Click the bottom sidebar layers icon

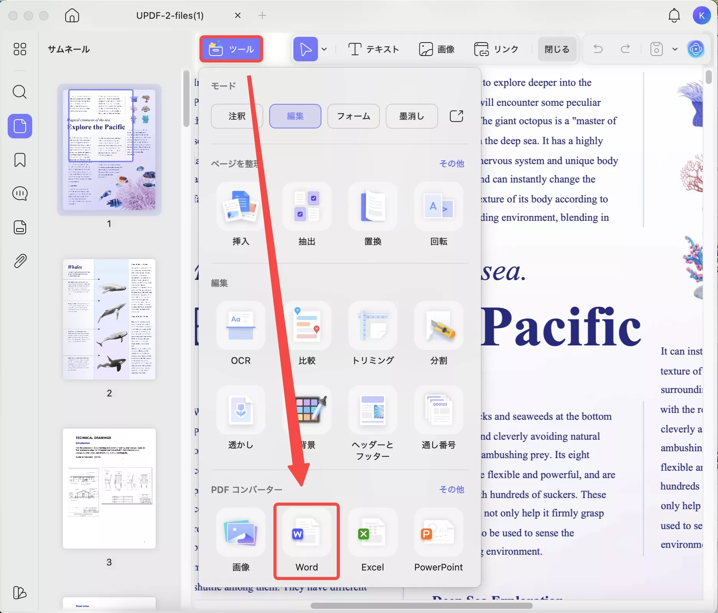click(20, 593)
